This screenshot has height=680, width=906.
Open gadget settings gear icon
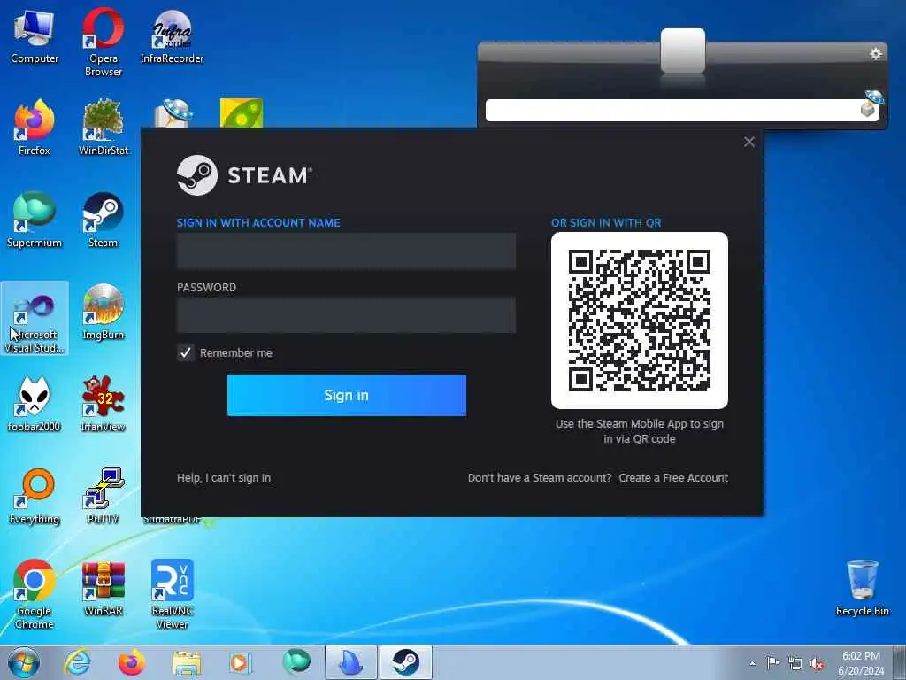click(875, 54)
